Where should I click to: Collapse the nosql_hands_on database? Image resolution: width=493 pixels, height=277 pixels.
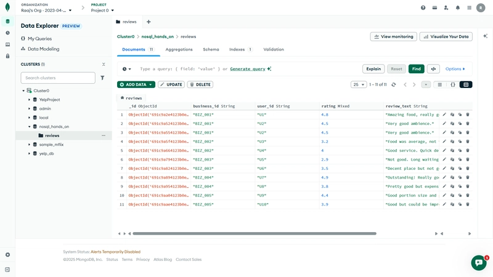click(x=29, y=127)
